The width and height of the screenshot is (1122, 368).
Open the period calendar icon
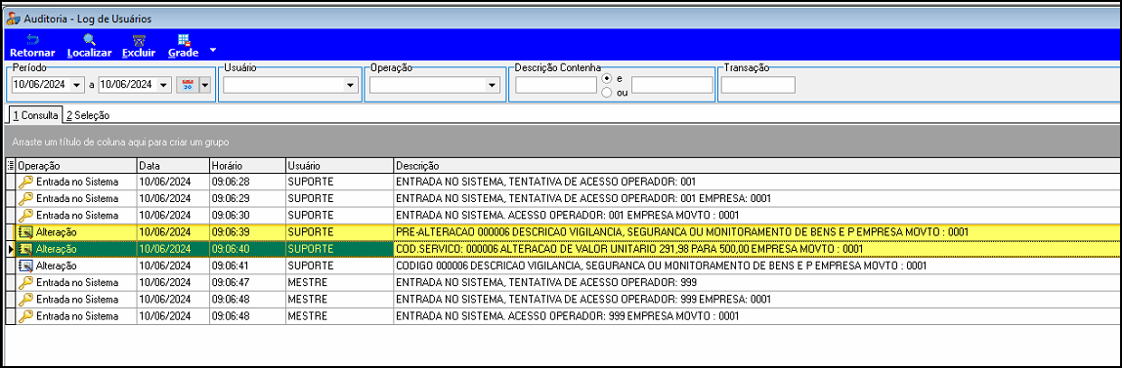tap(188, 85)
